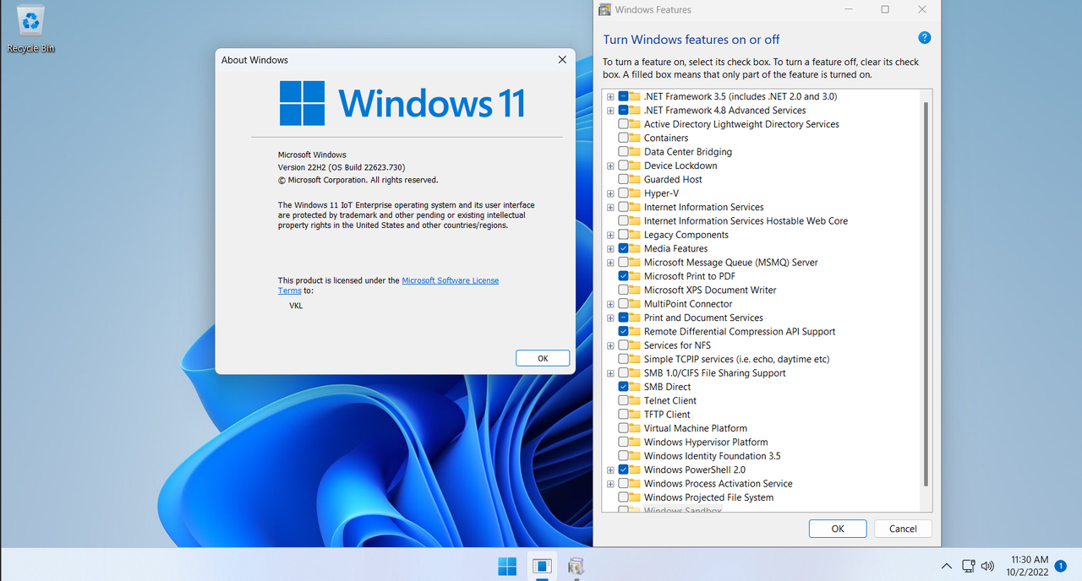Enable the Telnet Client checkbox
1082x581 pixels.
pos(623,400)
